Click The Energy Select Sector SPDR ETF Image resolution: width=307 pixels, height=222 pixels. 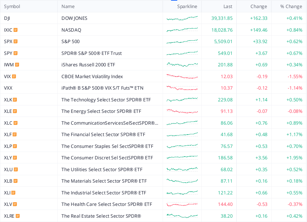click(101, 111)
